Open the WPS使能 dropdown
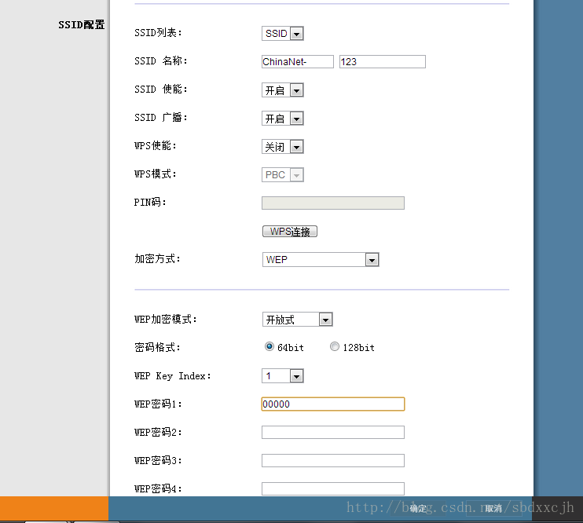The image size is (583, 523). [283, 146]
